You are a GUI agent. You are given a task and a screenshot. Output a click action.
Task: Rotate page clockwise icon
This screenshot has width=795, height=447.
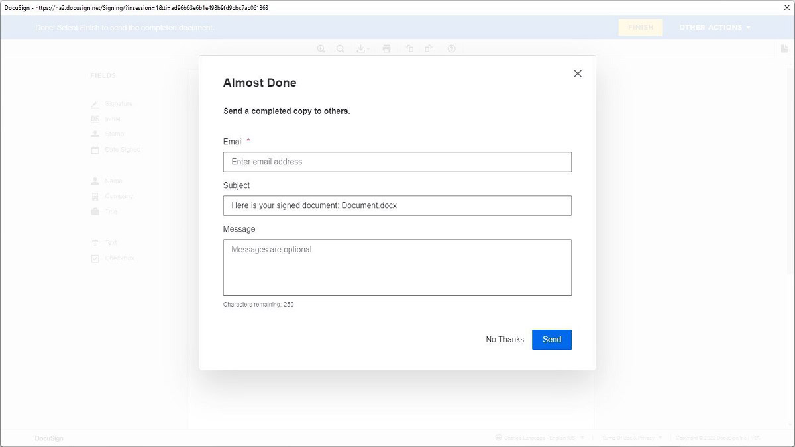pos(429,49)
